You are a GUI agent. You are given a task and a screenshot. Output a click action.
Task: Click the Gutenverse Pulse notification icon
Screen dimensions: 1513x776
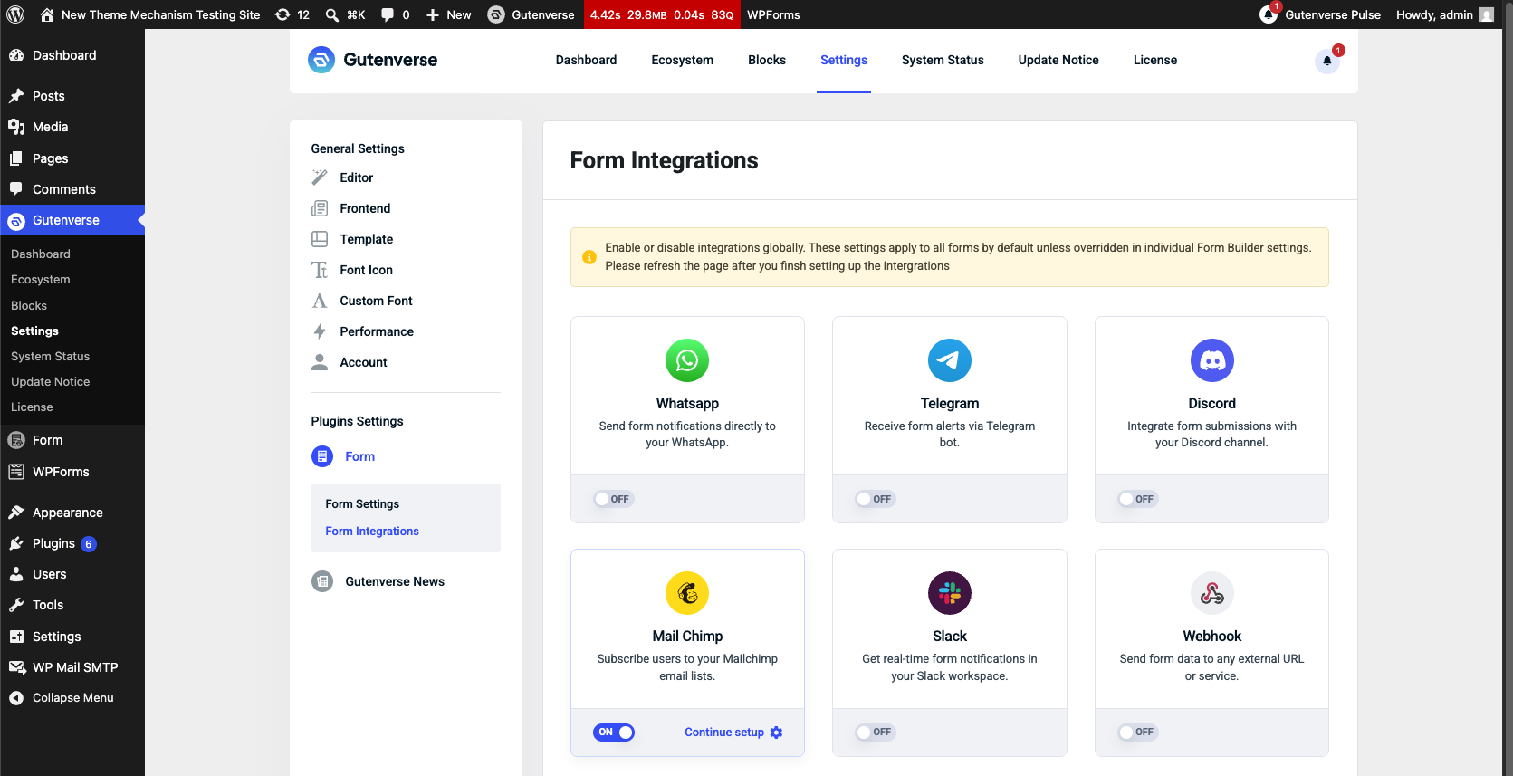[x=1269, y=14]
